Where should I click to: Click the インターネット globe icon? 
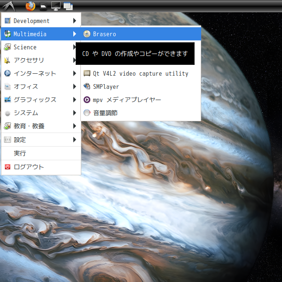click(x=8, y=73)
